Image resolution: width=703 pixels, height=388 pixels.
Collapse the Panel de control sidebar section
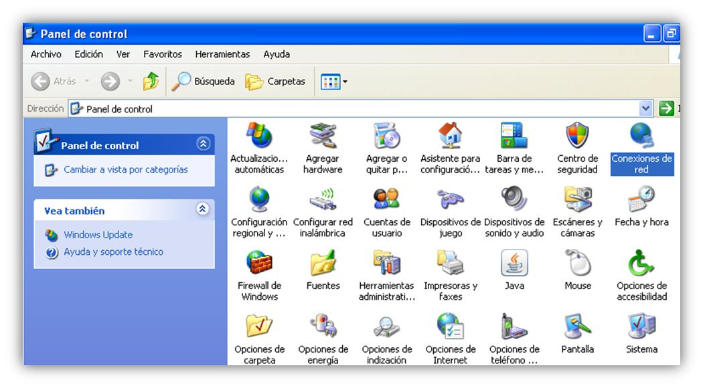click(203, 144)
